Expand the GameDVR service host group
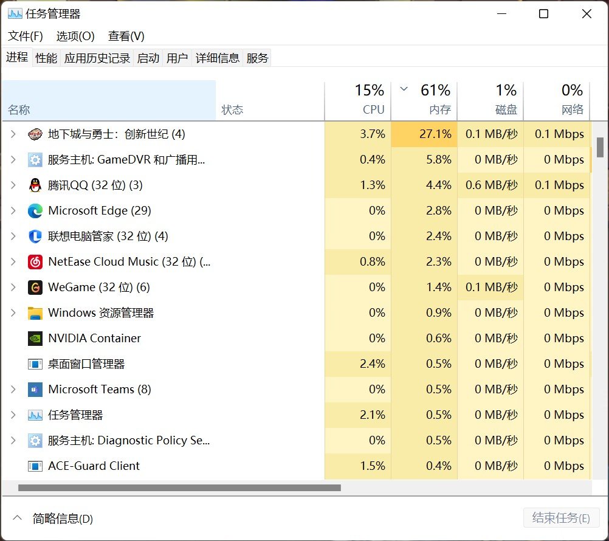The height and width of the screenshot is (541, 609). (x=13, y=160)
